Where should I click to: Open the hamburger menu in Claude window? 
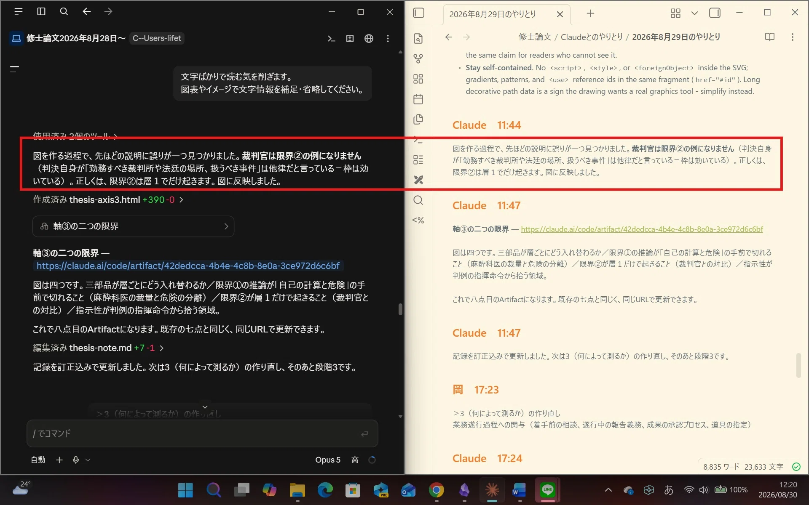tap(18, 12)
